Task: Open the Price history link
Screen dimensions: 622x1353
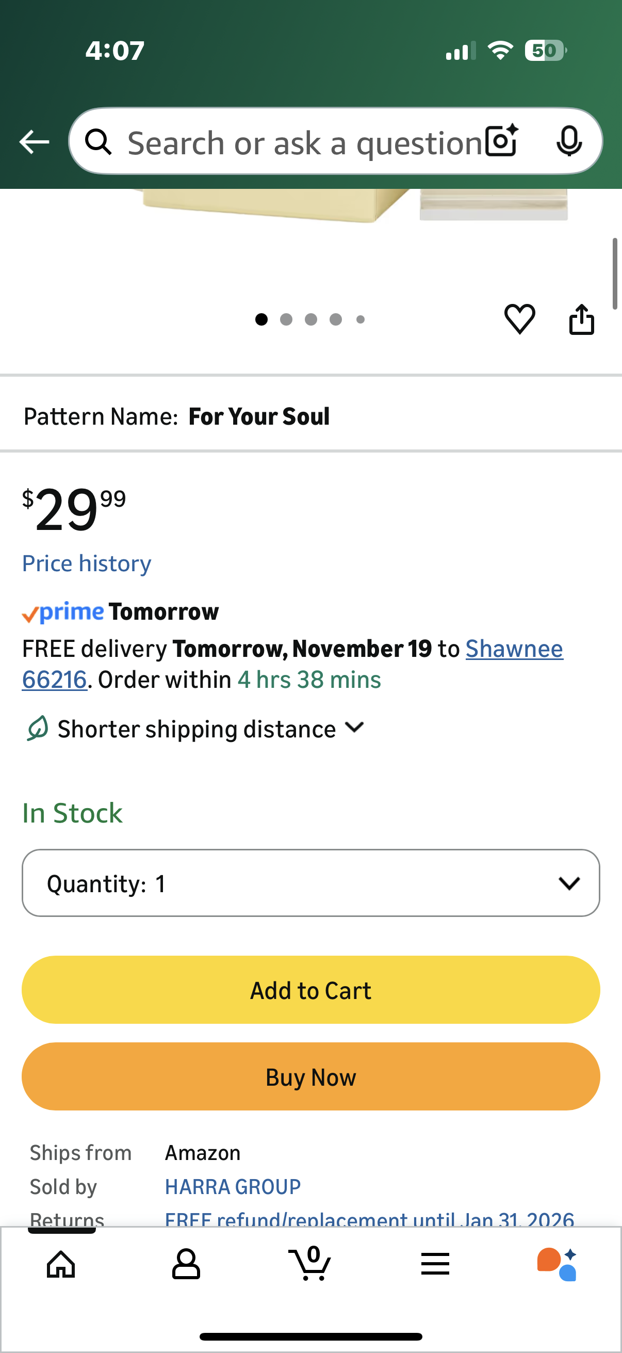Action: (x=87, y=563)
